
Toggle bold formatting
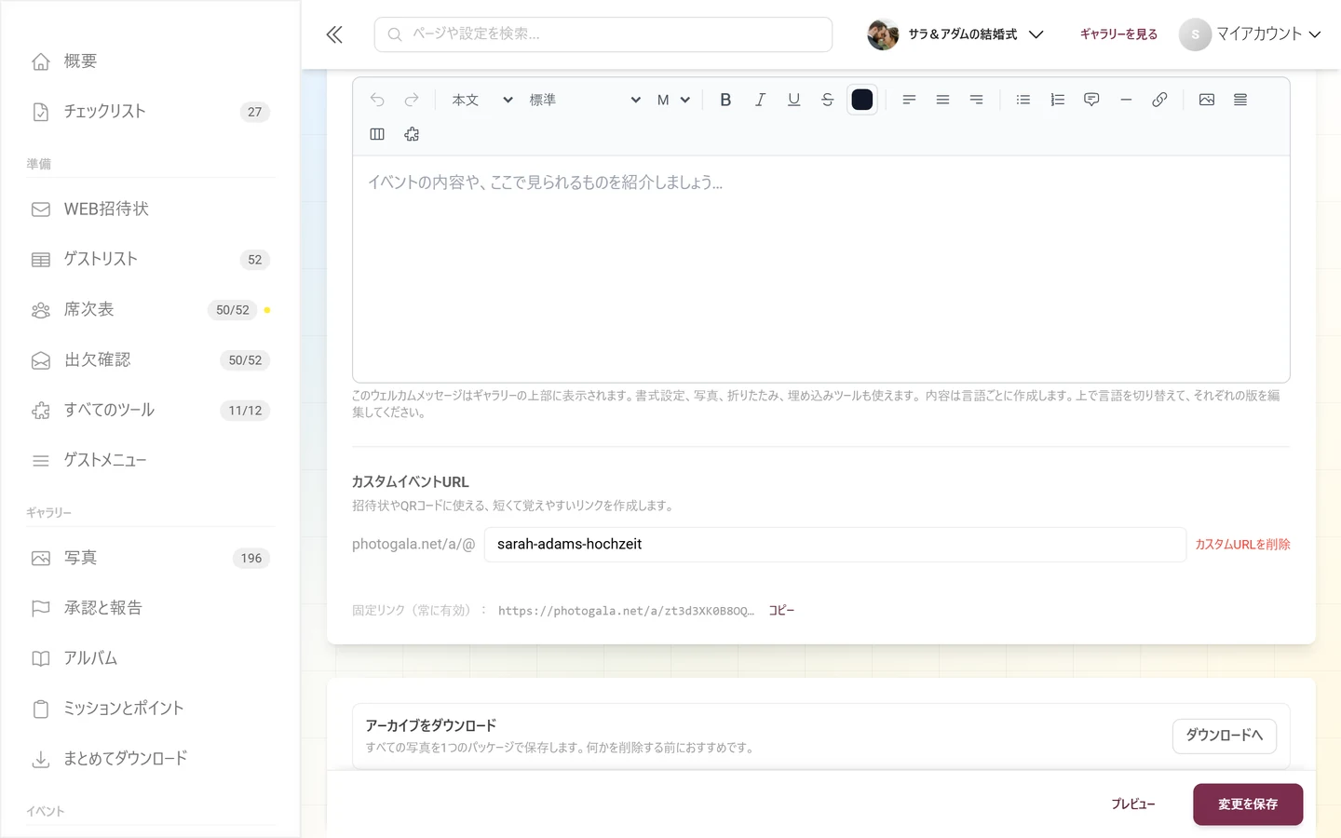click(x=725, y=100)
